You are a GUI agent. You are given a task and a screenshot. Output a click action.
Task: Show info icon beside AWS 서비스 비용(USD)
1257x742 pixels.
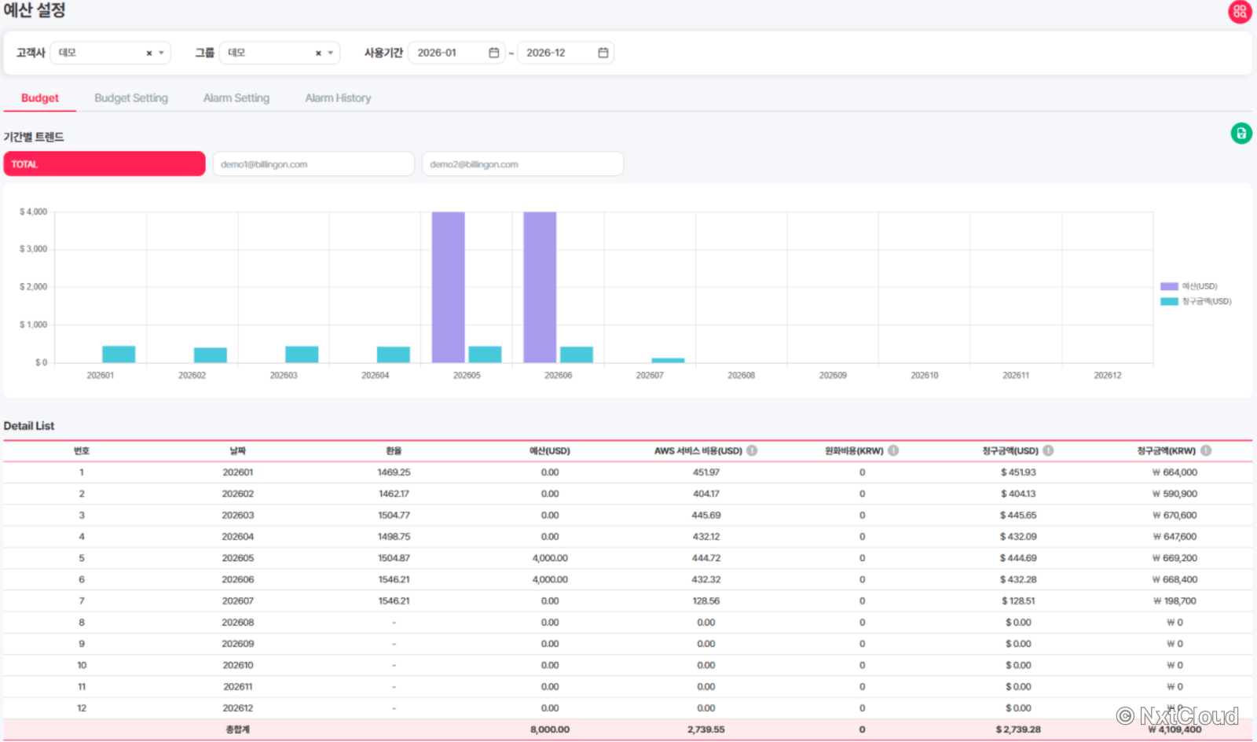click(x=752, y=450)
